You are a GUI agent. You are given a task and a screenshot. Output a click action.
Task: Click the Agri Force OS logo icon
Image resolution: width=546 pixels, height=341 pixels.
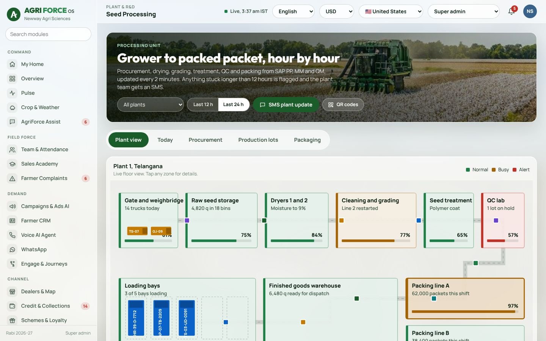pyautogui.click(x=14, y=14)
